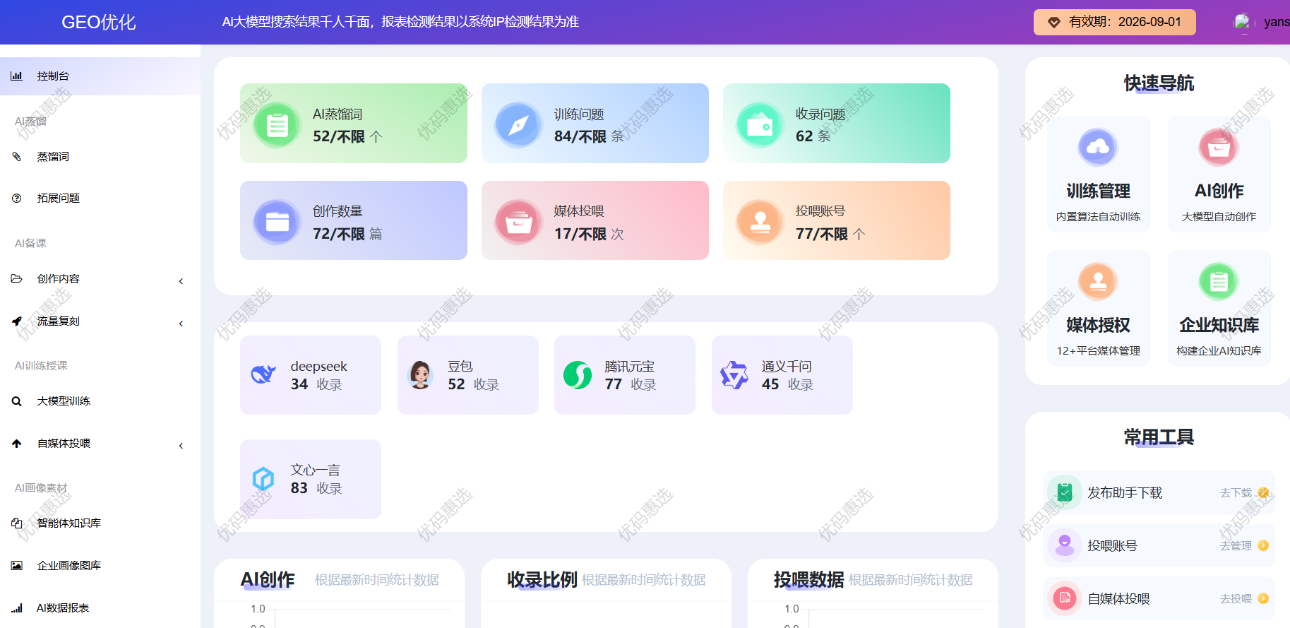Select the 腾讯元宝 green logo
Viewport: 1290px width, 628px height.
pyautogui.click(x=578, y=374)
